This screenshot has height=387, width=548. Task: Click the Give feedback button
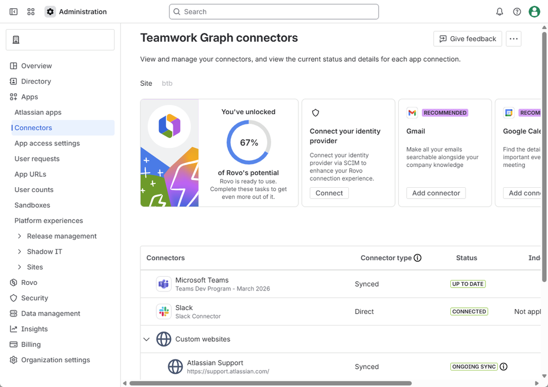tap(467, 39)
